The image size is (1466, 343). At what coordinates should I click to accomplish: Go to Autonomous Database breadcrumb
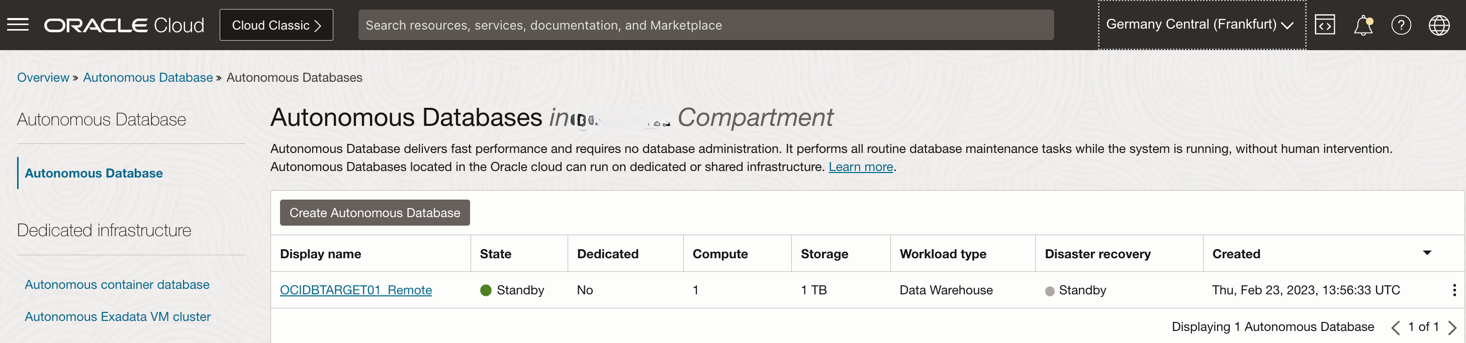[148, 77]
